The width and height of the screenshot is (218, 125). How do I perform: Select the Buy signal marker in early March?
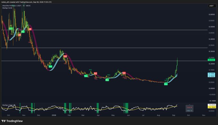point(86,76)
